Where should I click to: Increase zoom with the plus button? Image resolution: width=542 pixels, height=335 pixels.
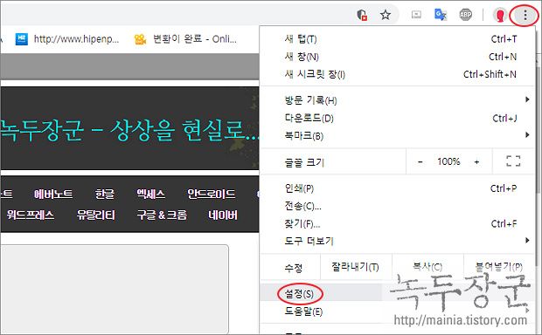click(476, 161)
